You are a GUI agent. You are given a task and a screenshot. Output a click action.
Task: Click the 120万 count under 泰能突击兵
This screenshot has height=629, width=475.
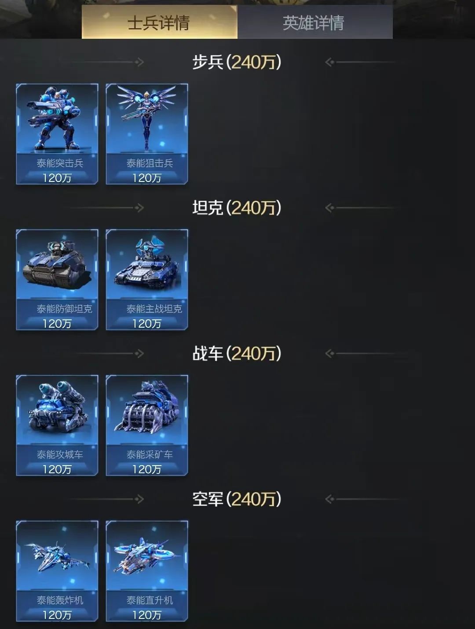[57, 178]
